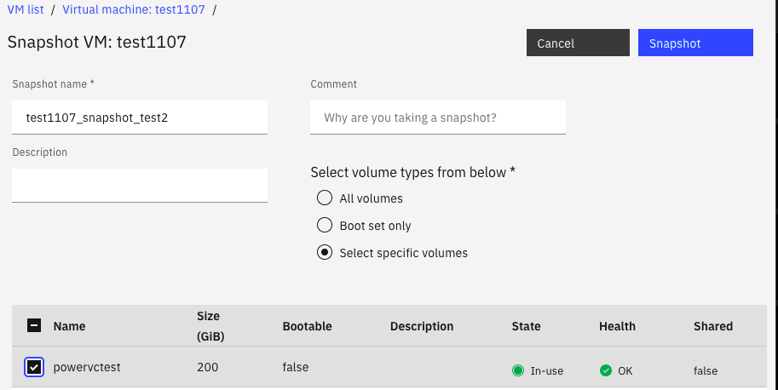The width and height of the screenshot is (778, 390).
Task: Click the Bootable column header
Action: point(307,326)
